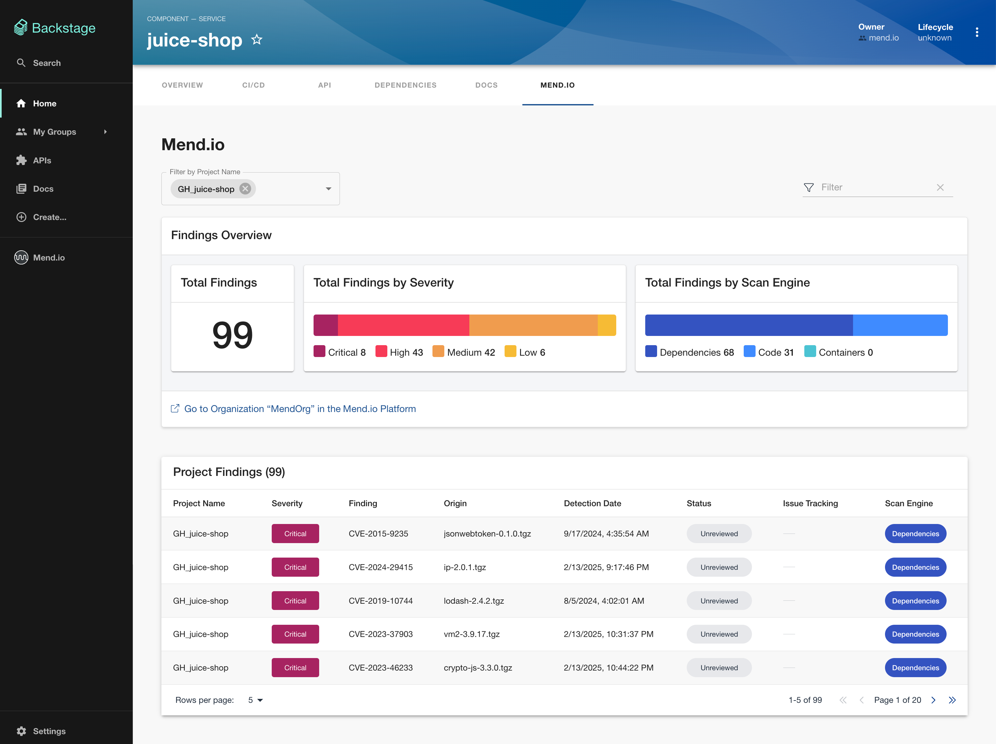Open Settings from the sidebar gear
996x744 pixels.
pyautogui.click(x=21, y=731)
